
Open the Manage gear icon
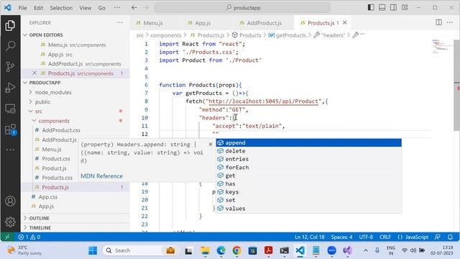click(x=10, y=222)
